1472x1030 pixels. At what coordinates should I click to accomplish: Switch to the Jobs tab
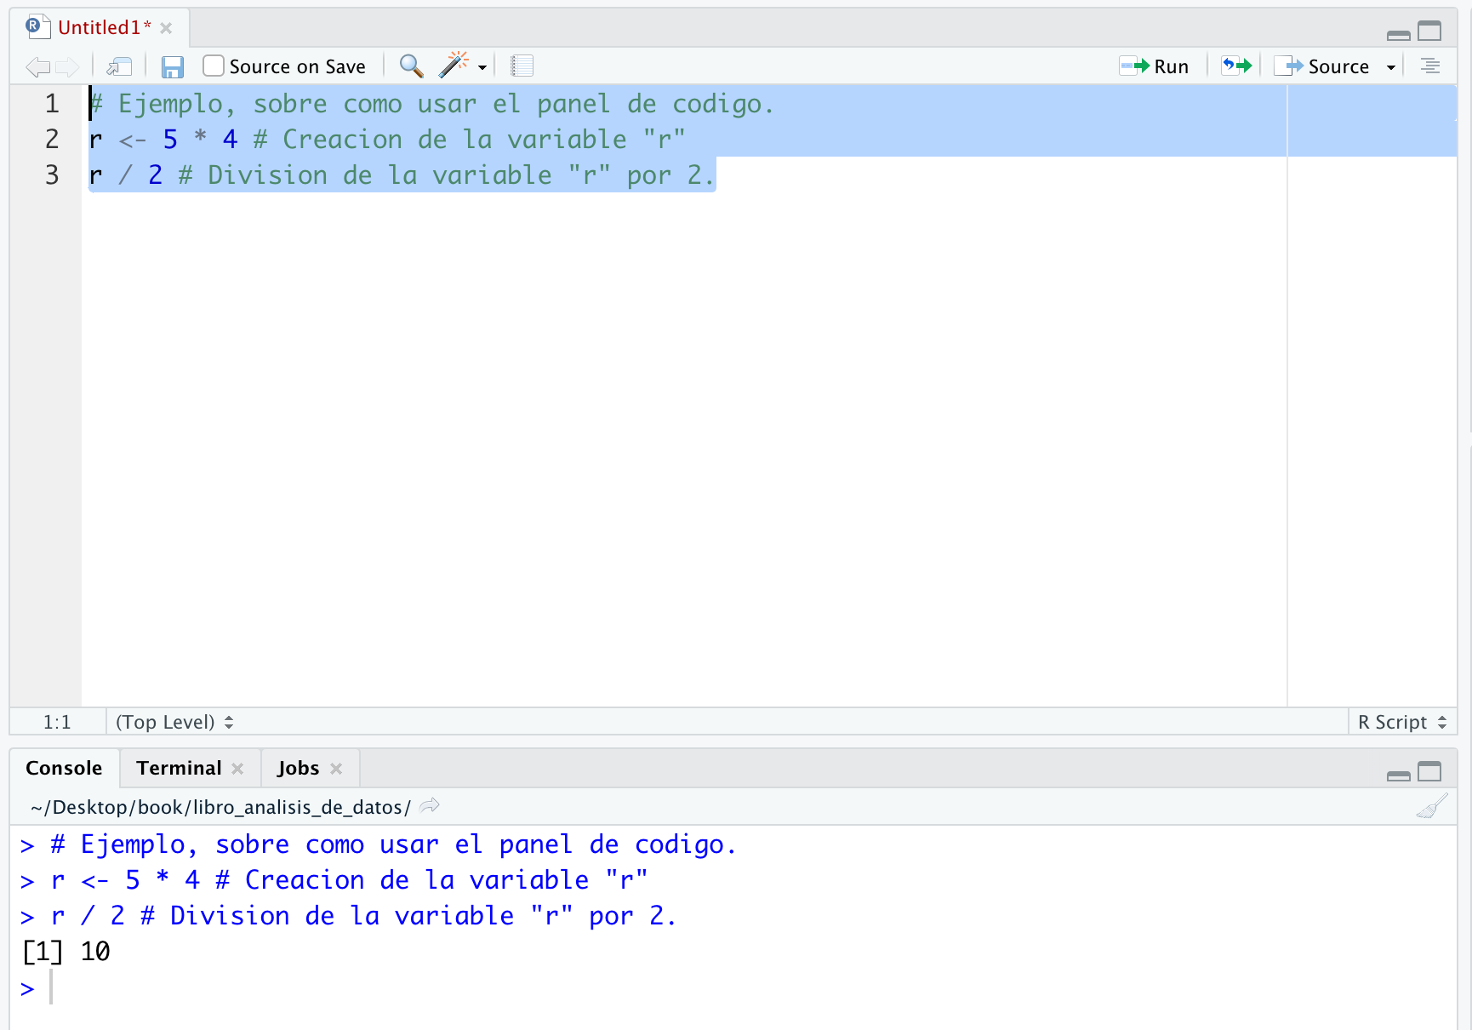pos(298,767)
